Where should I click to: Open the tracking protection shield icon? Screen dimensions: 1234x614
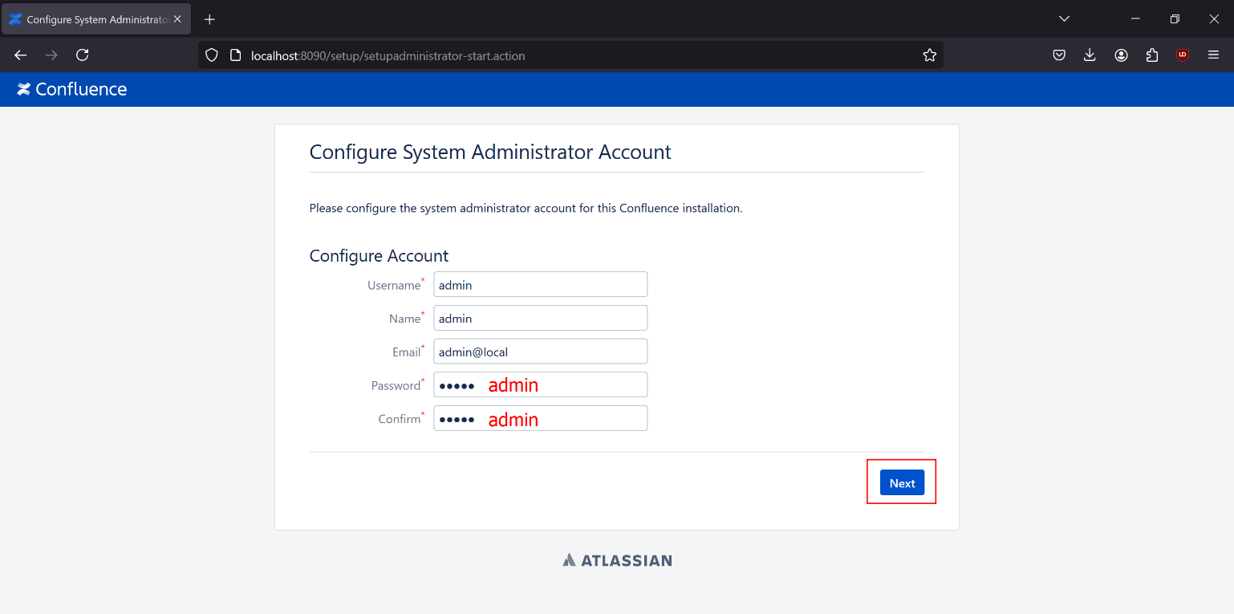pyautogui.click(x=212, y=55)
